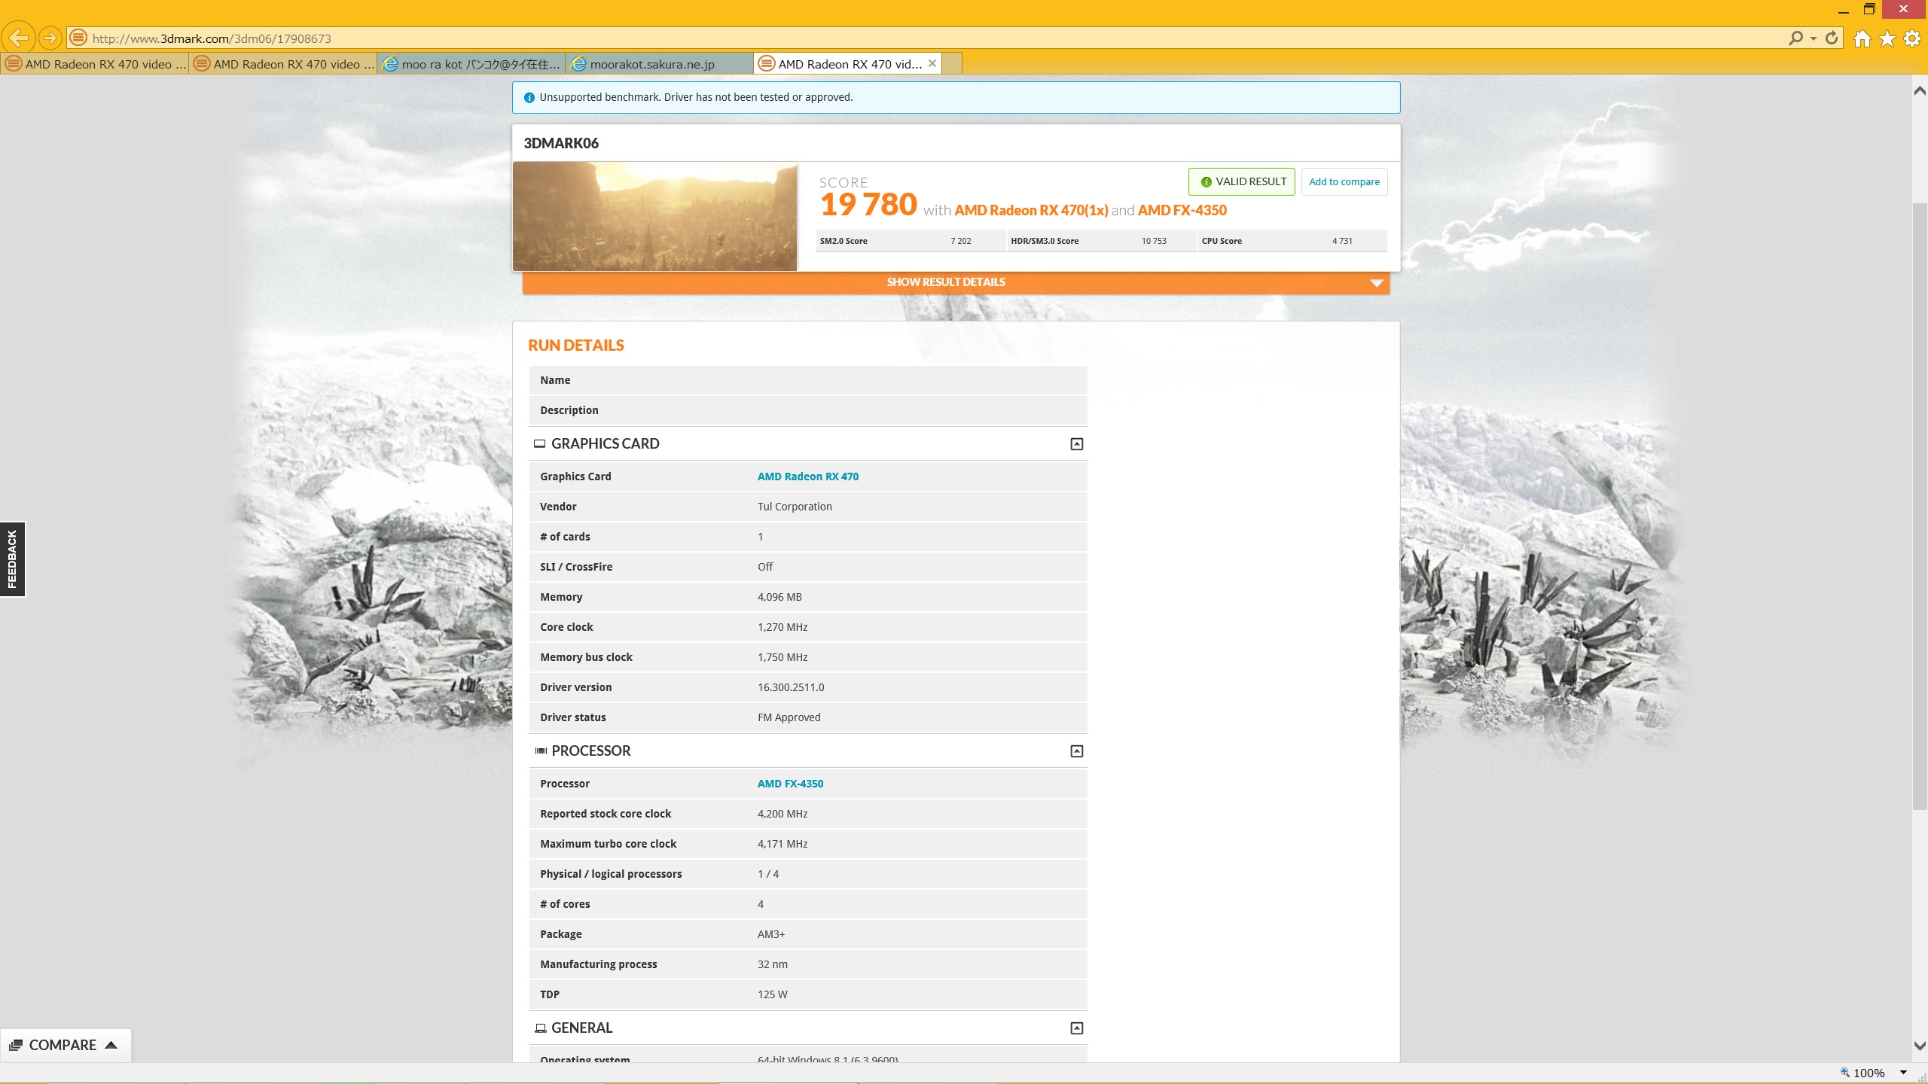Click the VALID RESULT button
Viewport: 1928px width, 1084px height.
1242,181
